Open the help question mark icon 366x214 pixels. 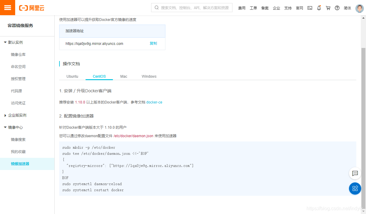click(337, 8)
